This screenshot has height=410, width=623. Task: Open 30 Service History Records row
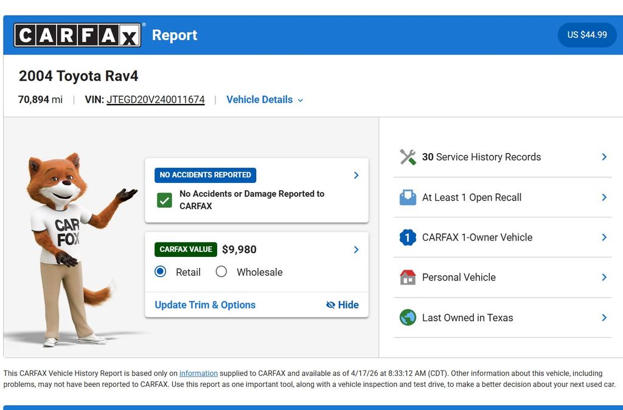(x=502, y=157)
